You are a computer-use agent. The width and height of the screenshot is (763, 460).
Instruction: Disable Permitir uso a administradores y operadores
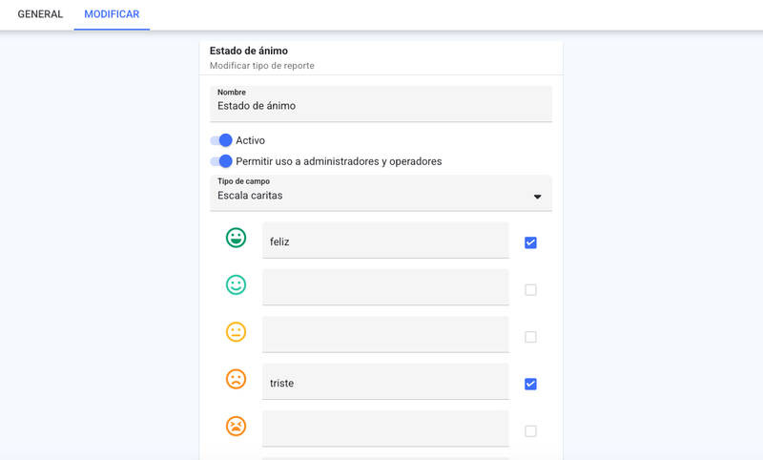pos(221,161)
